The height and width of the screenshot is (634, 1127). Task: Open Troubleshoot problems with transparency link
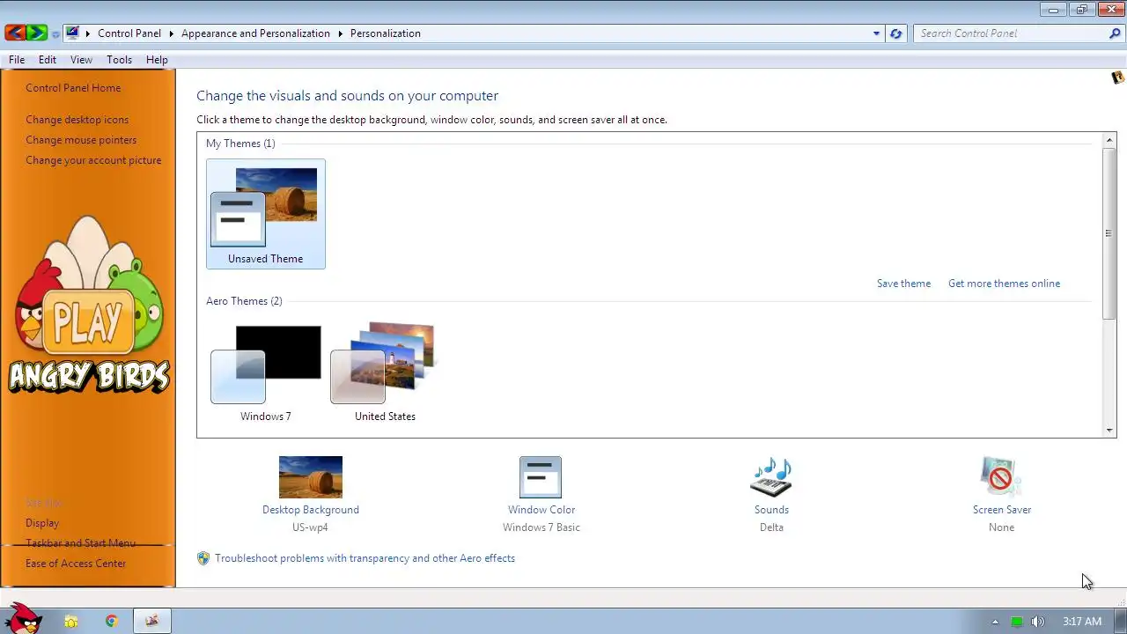click(x=365, y=558)
